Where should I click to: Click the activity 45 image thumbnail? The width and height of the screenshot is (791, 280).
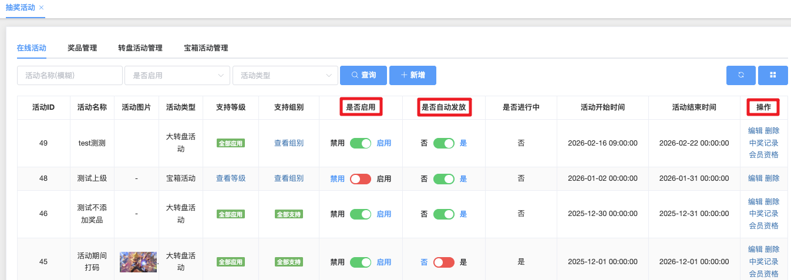click(x=138, y=262)
